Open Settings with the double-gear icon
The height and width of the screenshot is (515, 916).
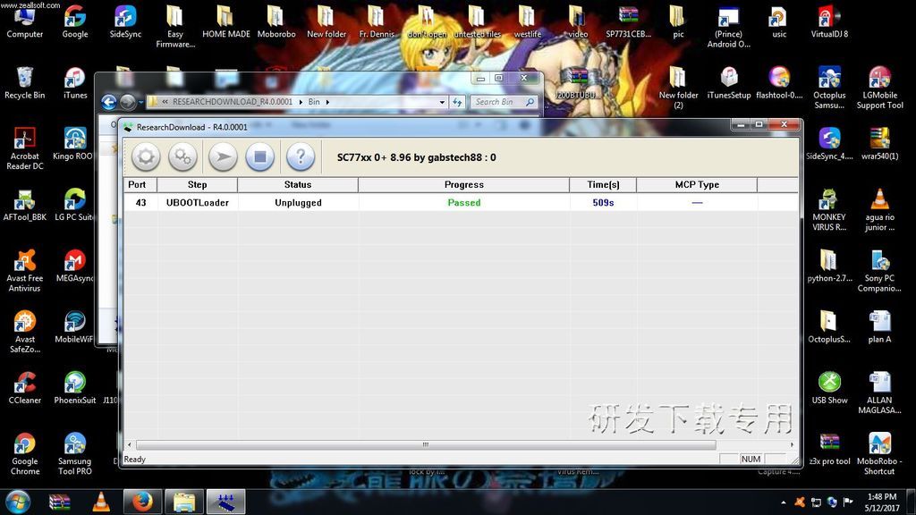click(182, 157)
